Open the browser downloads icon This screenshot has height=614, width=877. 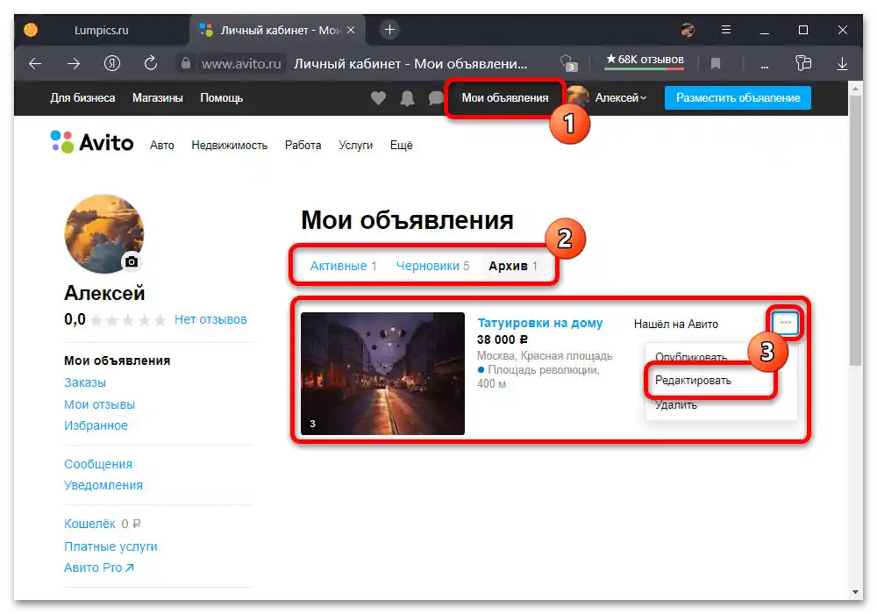(841, 63)
